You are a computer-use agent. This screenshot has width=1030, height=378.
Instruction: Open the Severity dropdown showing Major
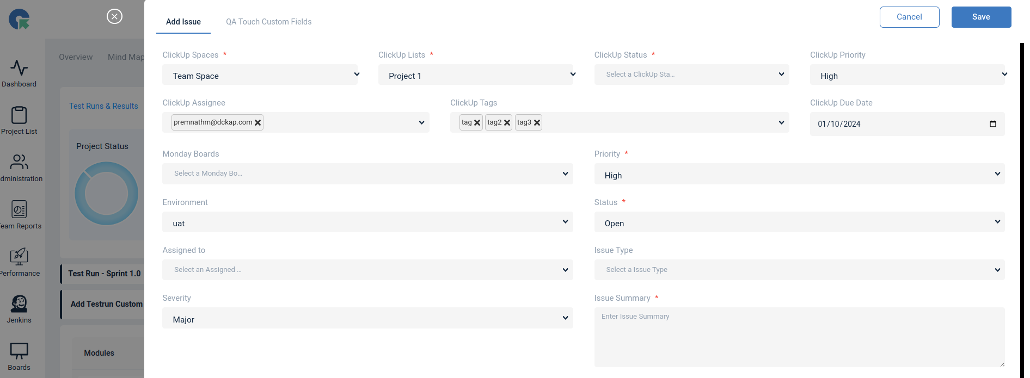[367, 318]
